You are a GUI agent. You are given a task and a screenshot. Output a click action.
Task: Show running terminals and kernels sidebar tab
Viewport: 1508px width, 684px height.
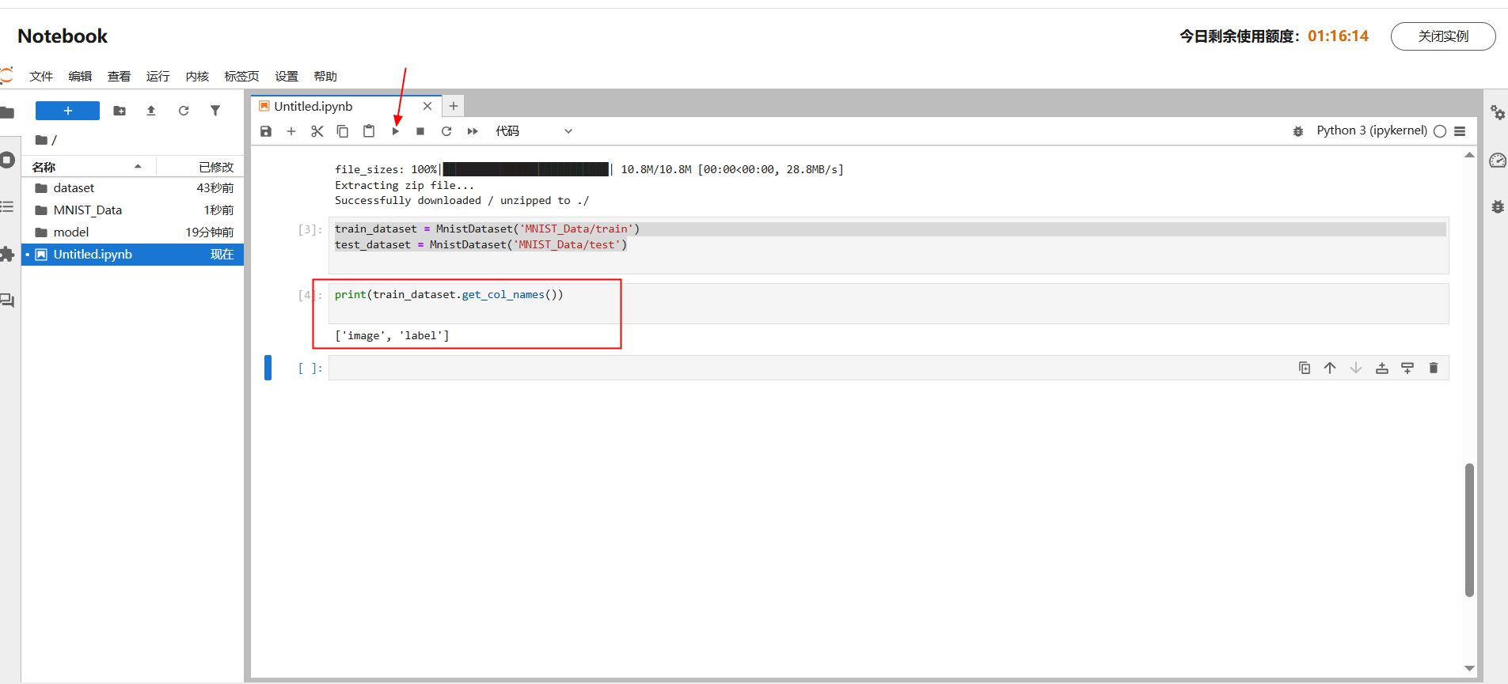7,160
